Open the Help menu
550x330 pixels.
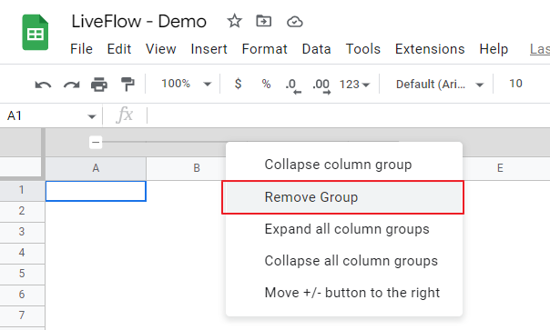494,49
